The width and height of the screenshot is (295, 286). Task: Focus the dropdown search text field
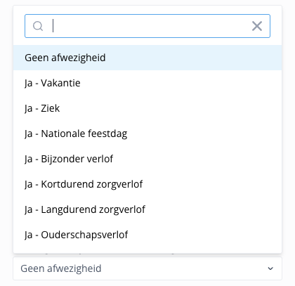147,26
